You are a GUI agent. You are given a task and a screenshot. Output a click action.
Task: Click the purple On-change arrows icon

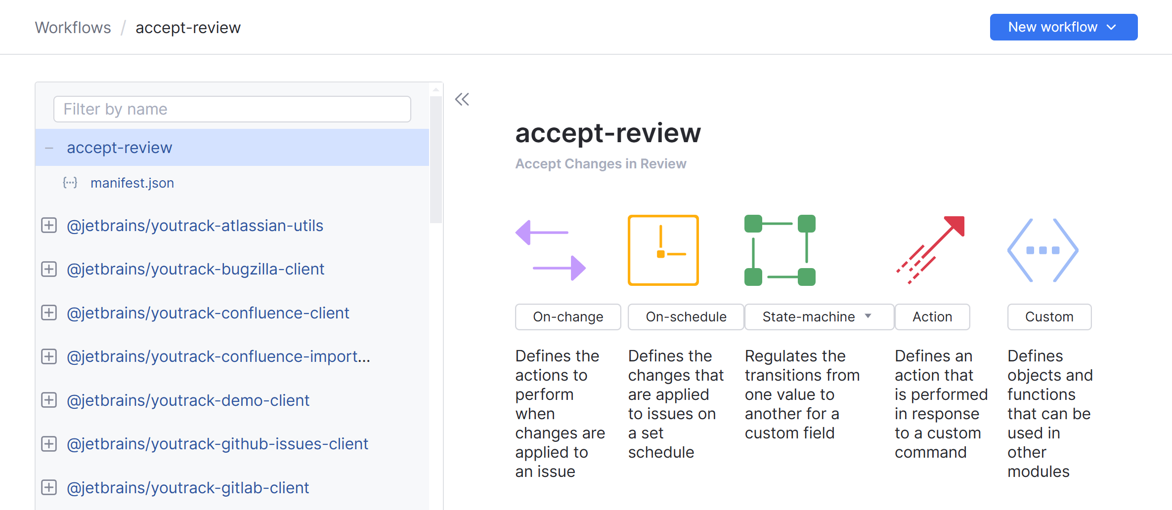(550, 250)
